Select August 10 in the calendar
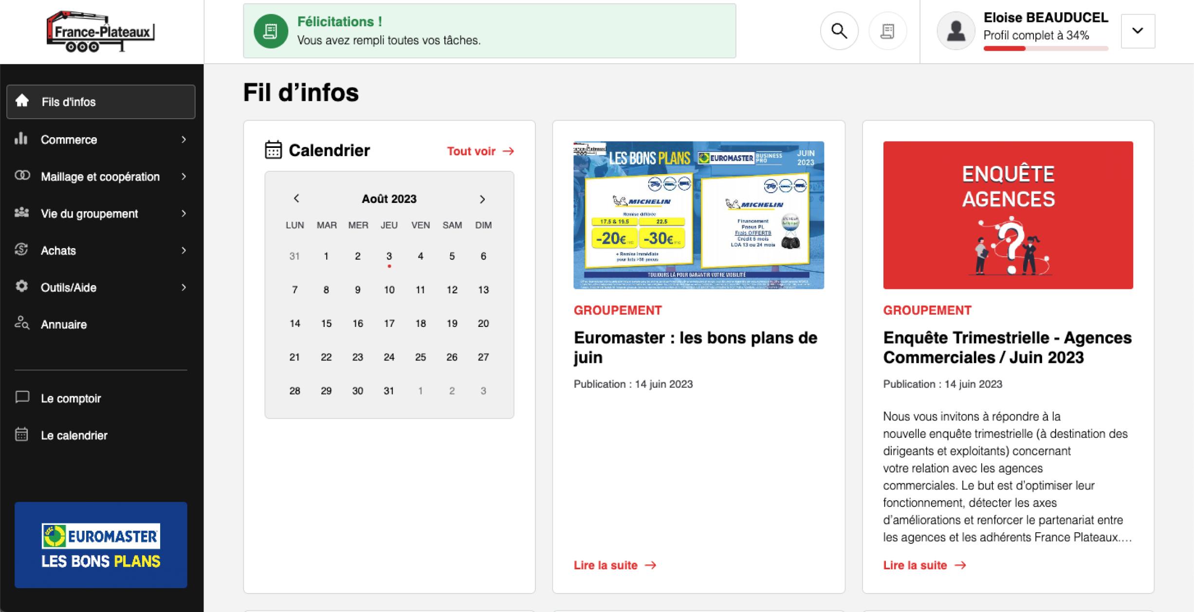This screenshot has width=1194, height=612. pos(389,290)
